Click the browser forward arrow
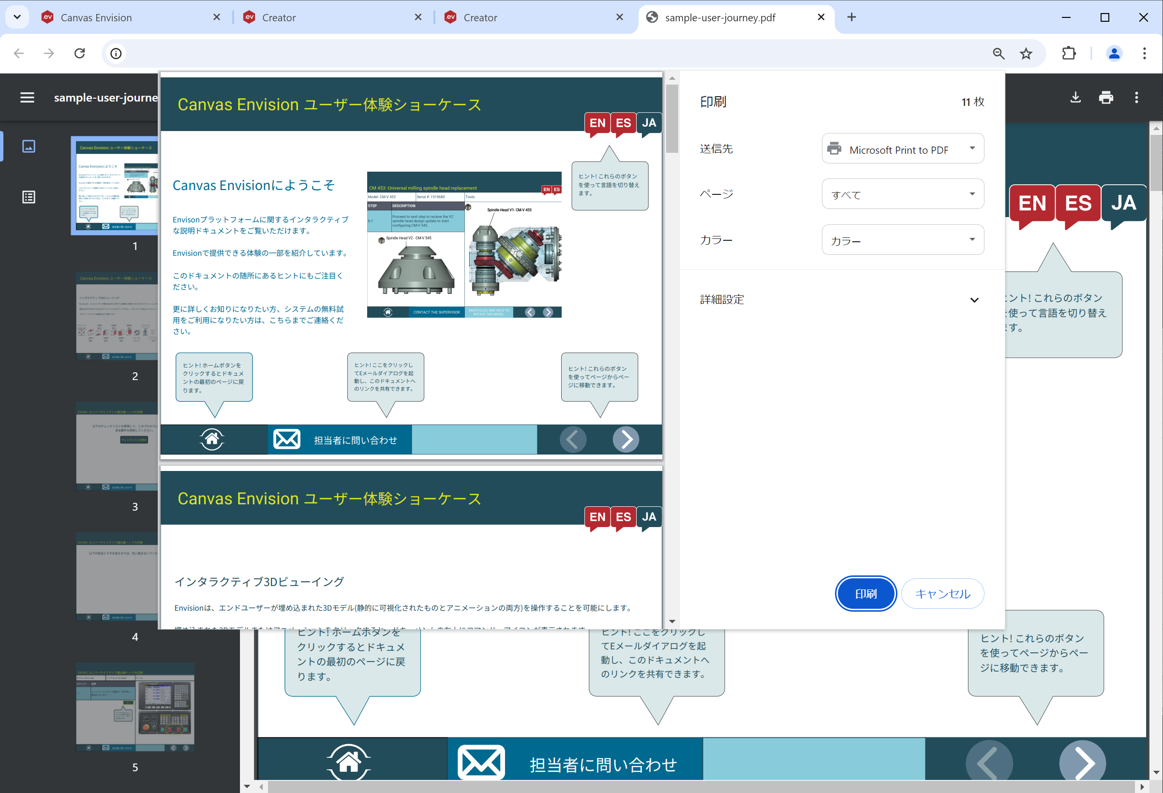This screenshot has width=1163, height=793. click(x=48, y=54)
